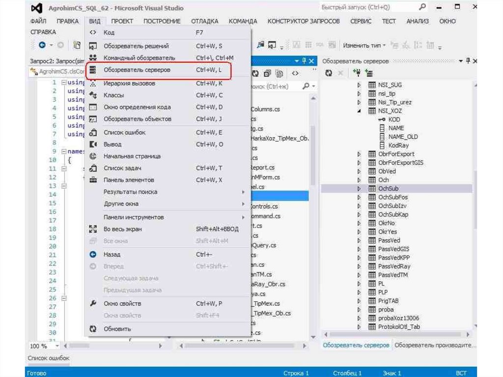Pin the Обозреватель серверов panel
Viewport: 503px width, 377px height.
(468, 61)
